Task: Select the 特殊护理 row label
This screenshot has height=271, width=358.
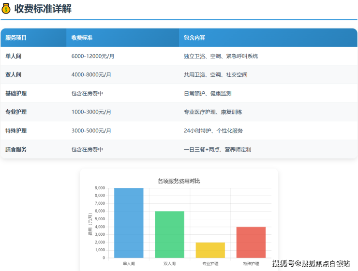Action: click(16, 130)
